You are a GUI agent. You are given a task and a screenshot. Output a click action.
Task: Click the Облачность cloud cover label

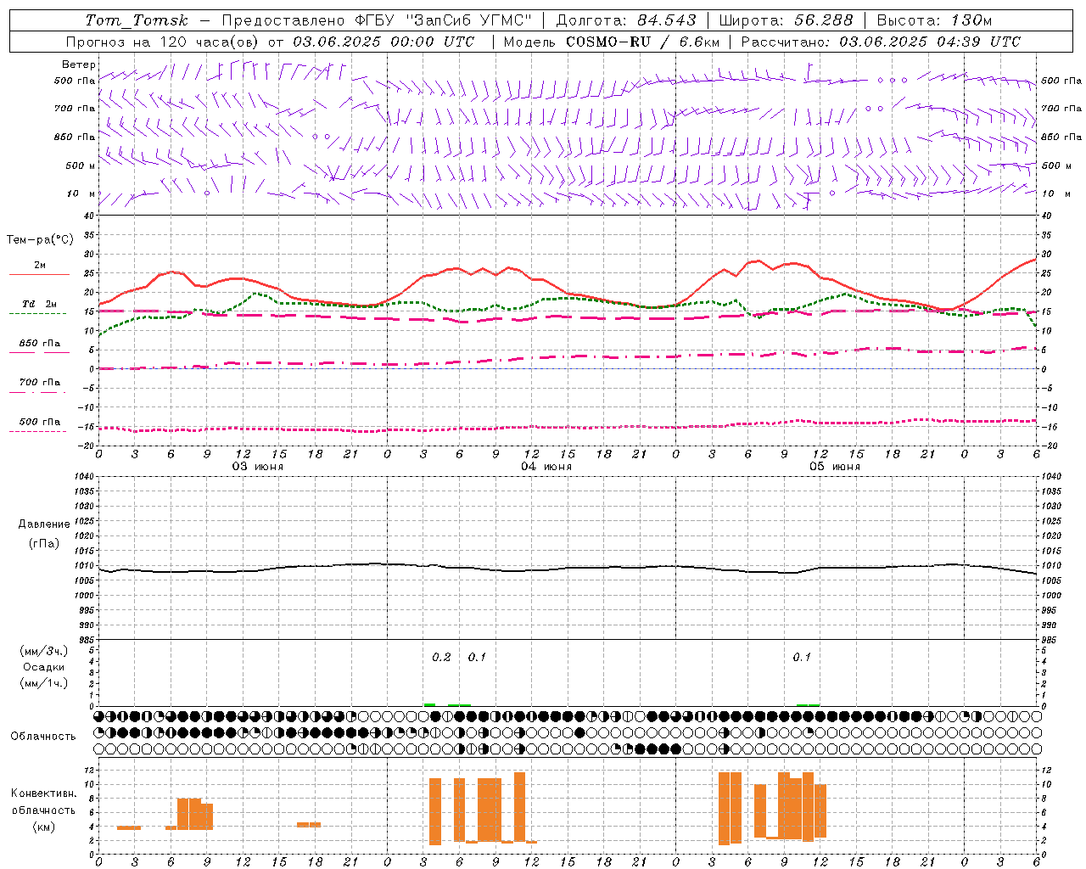click(43, 737)
